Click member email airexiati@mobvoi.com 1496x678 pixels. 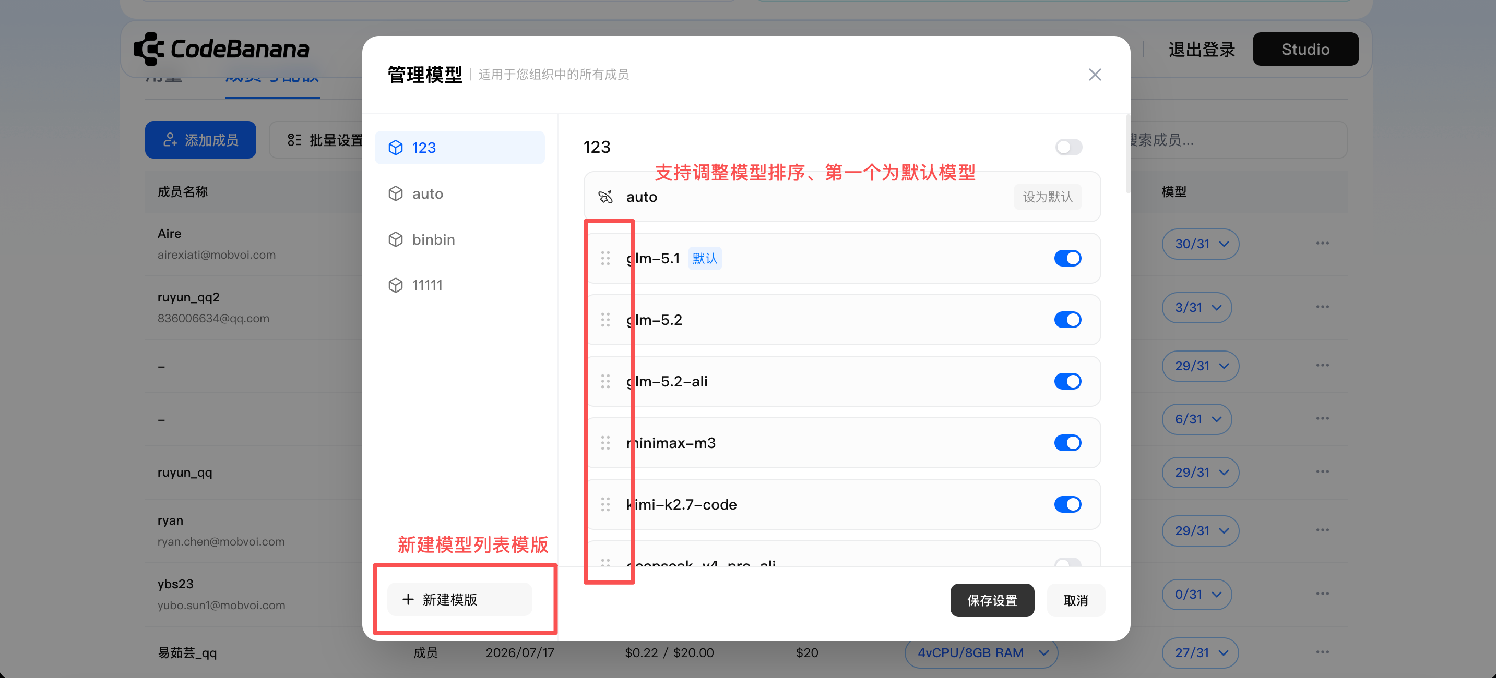216,255
